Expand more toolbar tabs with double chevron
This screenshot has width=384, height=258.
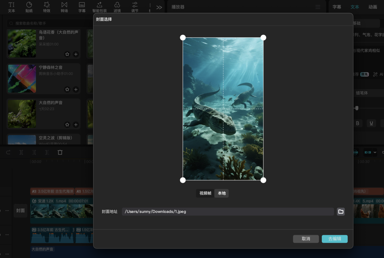pyautogui.click(x=159, y=7)
